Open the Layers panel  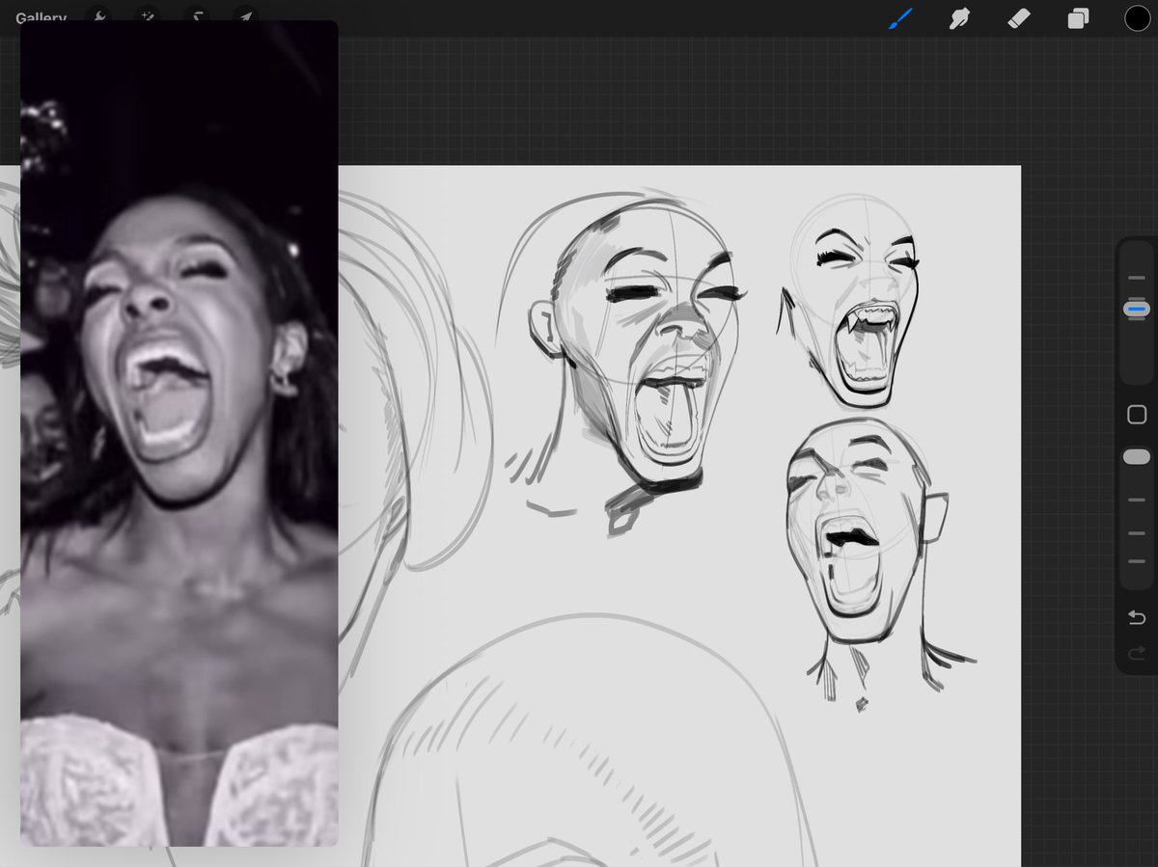(1078, 18)
